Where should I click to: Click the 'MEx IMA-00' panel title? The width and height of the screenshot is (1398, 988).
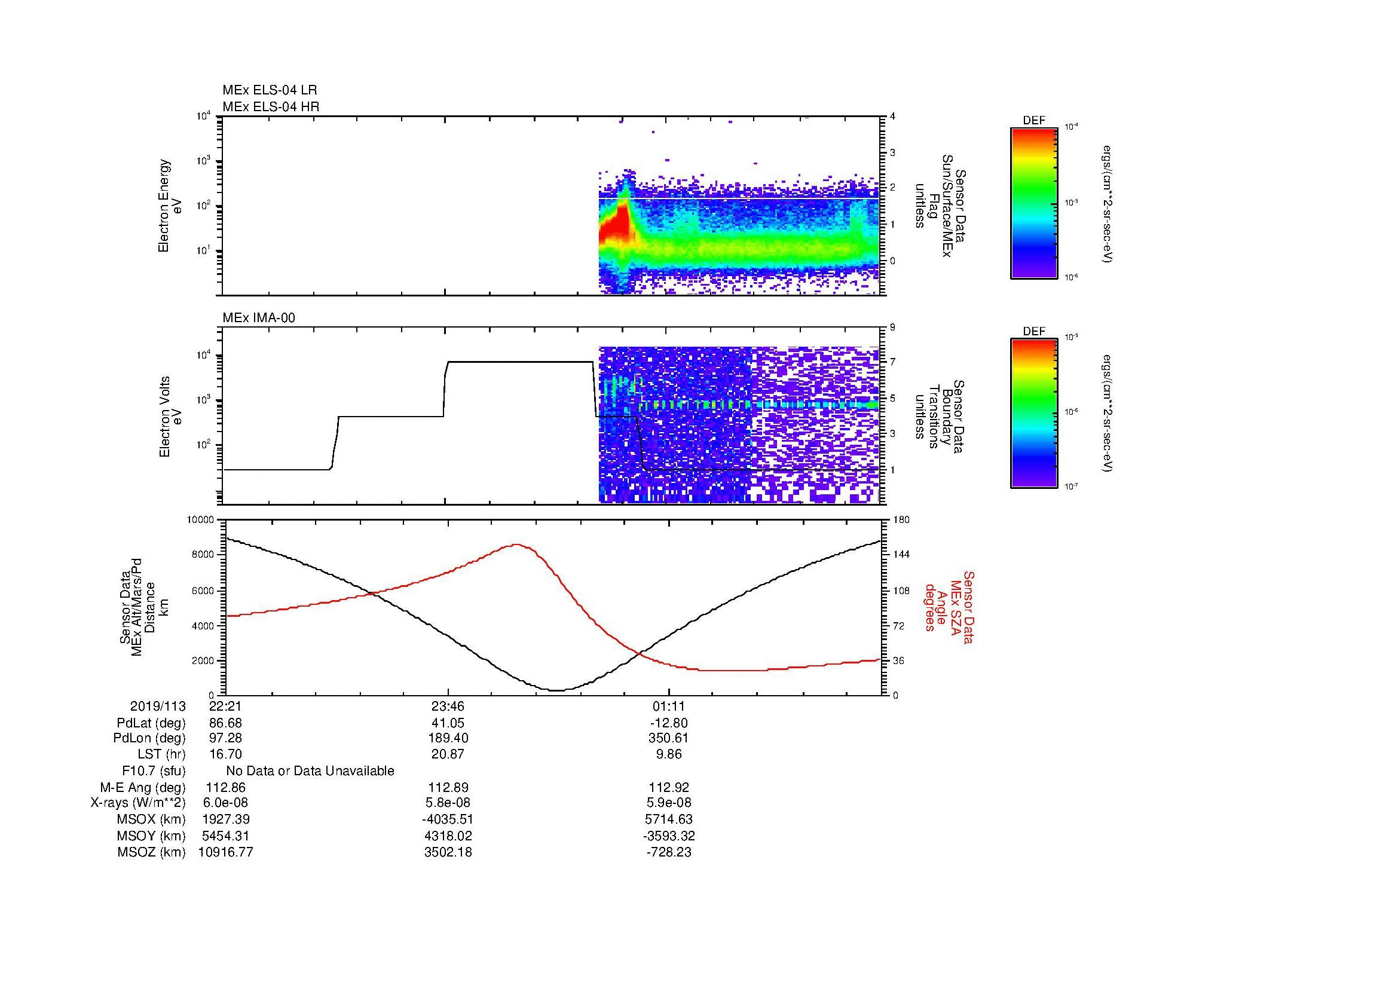coord(259,318)
